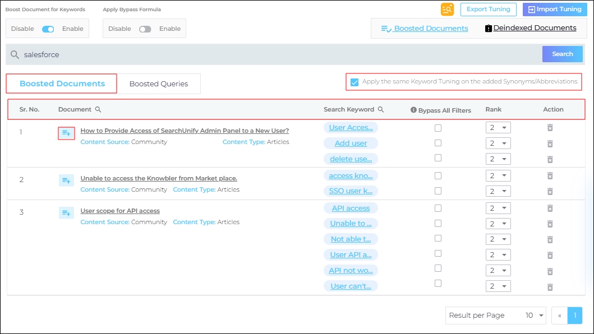
Task: Click search icon next to Document column header
Action: [x=98, y=110]
